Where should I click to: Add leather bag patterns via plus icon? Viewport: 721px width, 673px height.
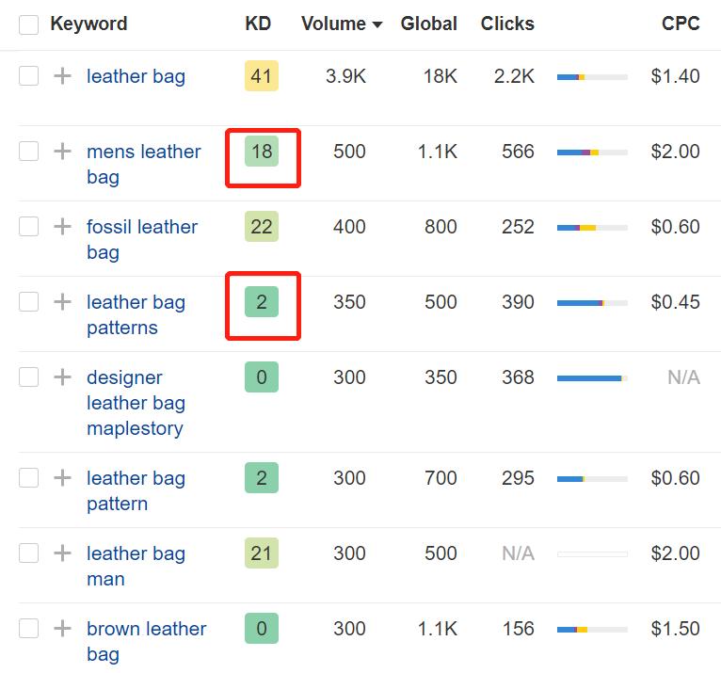tap(62, 302)
